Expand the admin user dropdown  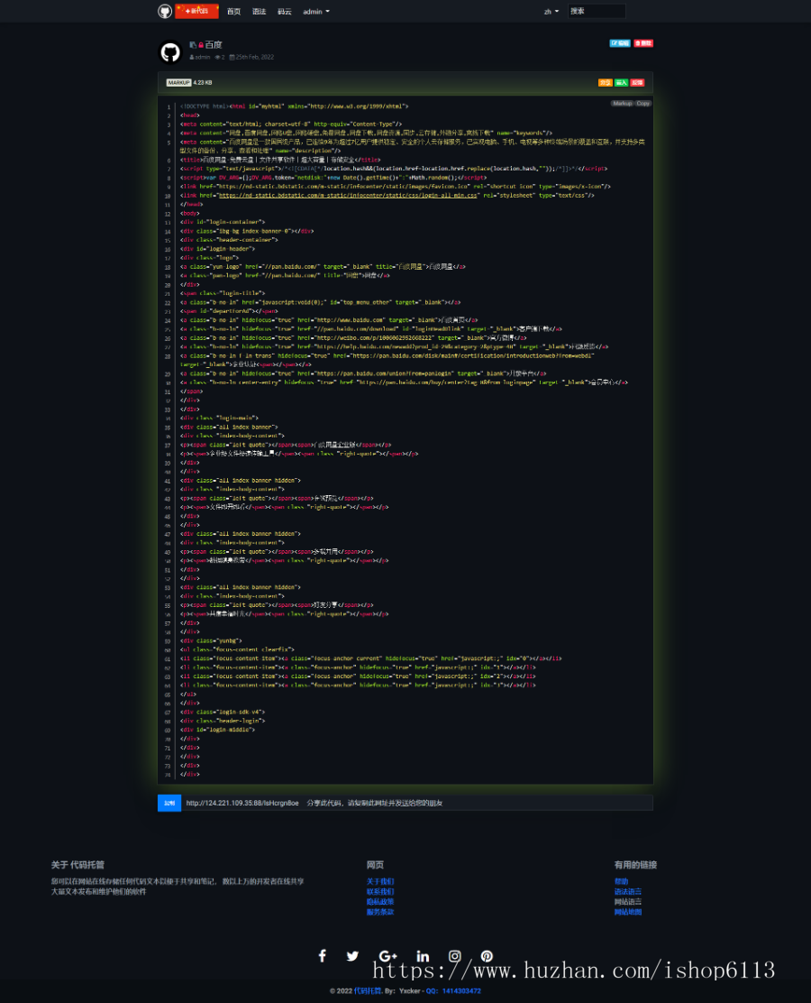315,12
